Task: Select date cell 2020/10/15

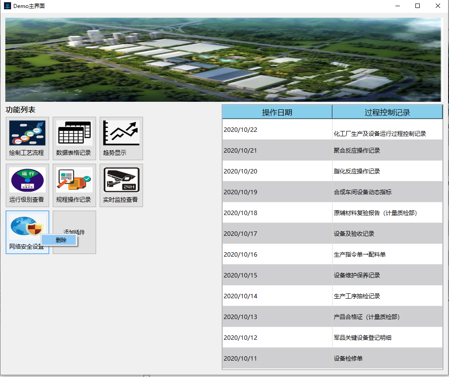Action: [x=277, y=275]
